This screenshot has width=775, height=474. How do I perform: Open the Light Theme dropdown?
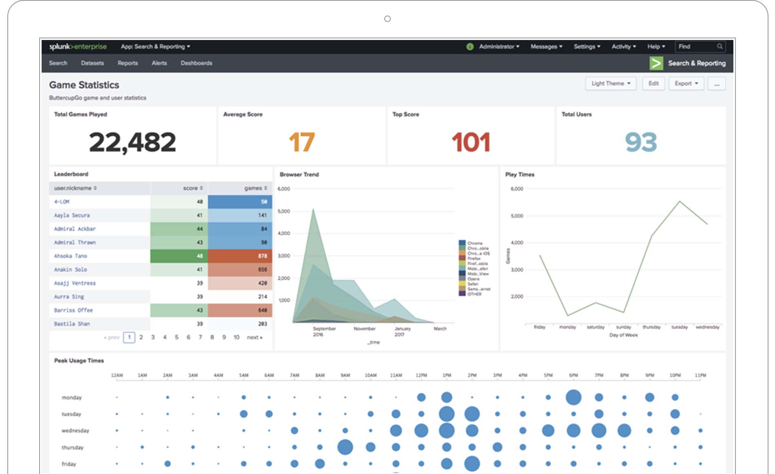click(x=610, y=83)
